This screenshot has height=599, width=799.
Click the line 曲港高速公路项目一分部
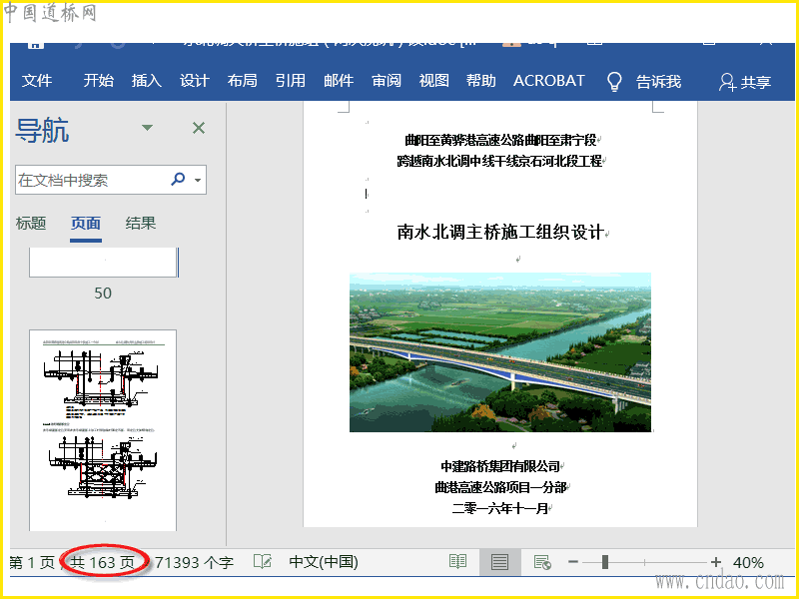click(x=500, y=487)
